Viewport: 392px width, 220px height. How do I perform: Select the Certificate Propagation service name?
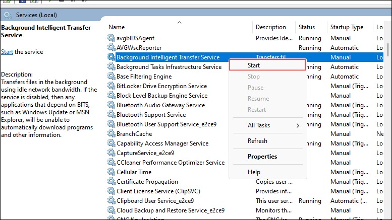tap(147, 182)
